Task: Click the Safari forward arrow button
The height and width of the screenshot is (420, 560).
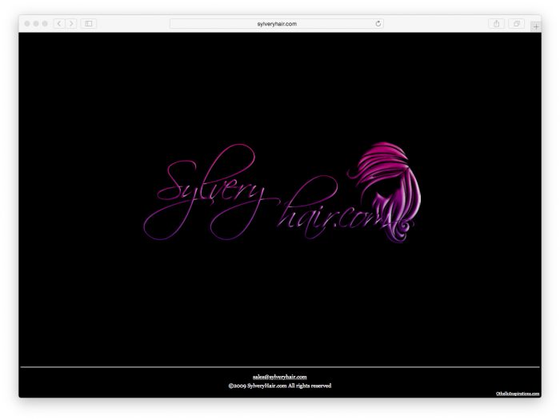Action: pos(71,24)
